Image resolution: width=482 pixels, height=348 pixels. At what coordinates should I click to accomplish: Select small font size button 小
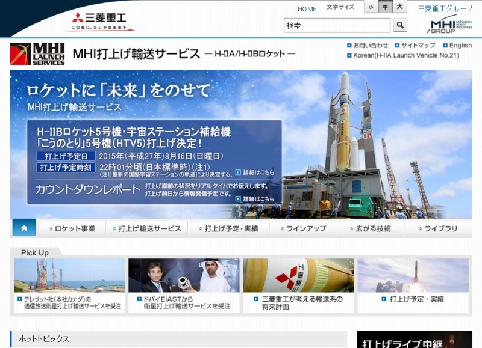click(x=371, y=7)
